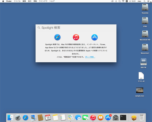Open the Finder menu in menu bar
Screen dimensions: 152x122
pos(9,1)
